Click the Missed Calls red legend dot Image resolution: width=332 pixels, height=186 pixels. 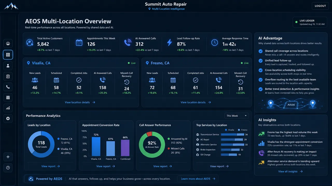pos(169,149)
